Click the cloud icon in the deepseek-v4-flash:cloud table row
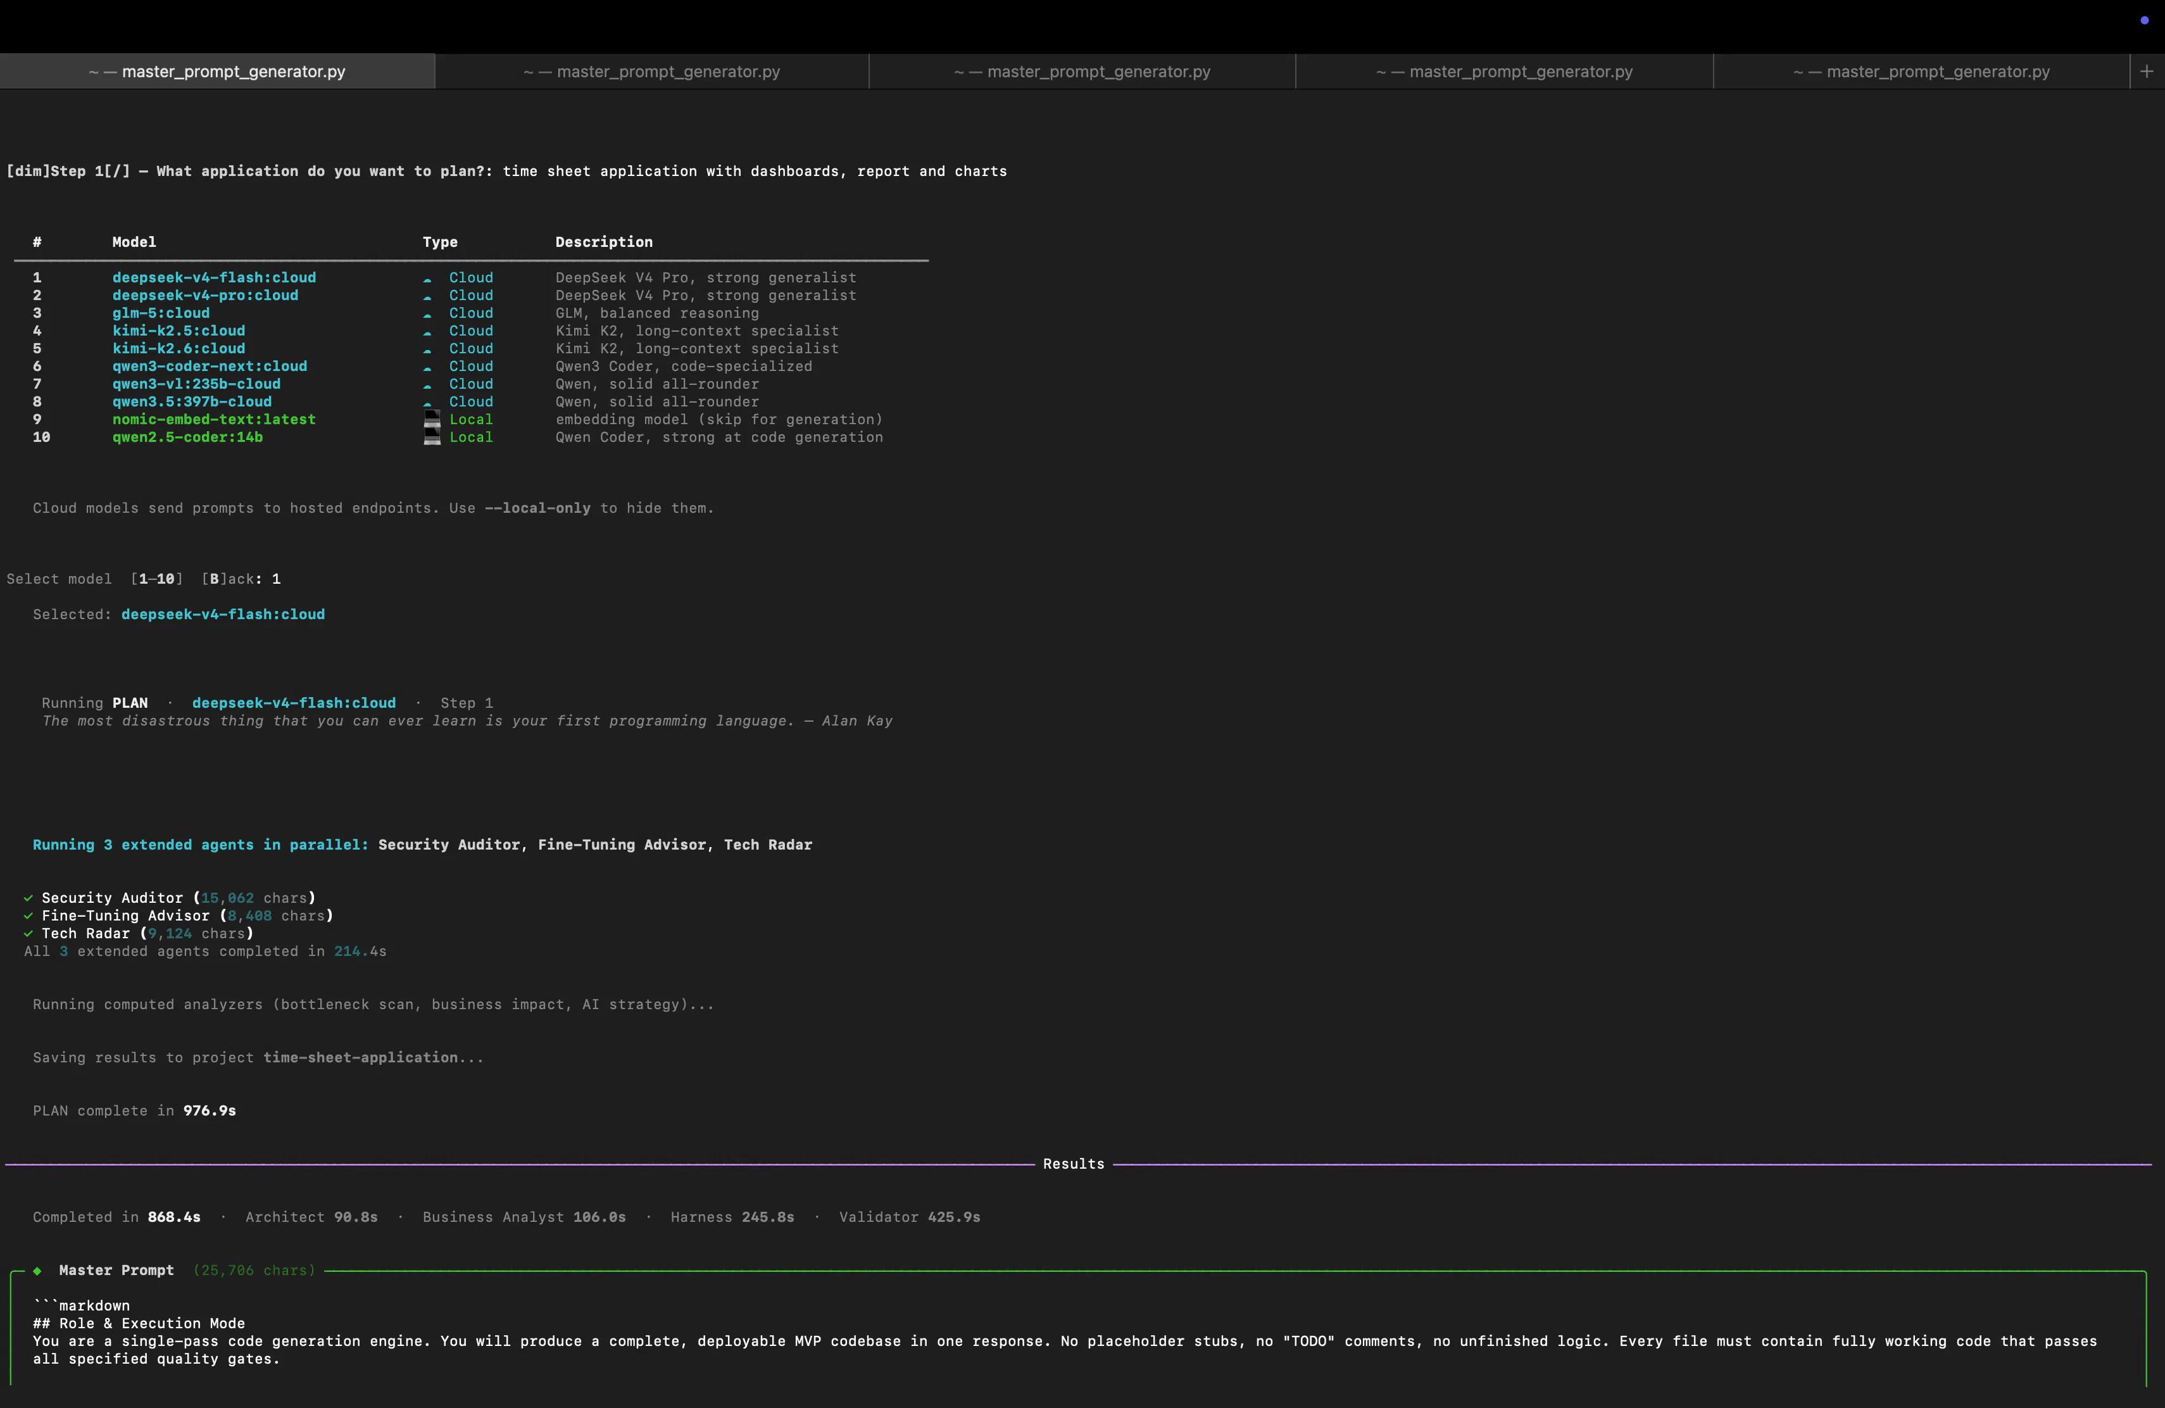This screenshot has width=2165, height=1408. point(427,279)
